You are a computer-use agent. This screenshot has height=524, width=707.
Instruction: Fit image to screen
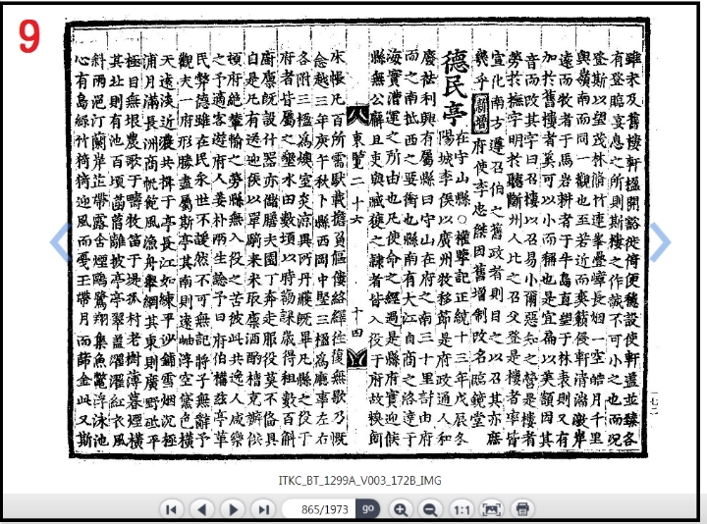click(x=492, y=509)
